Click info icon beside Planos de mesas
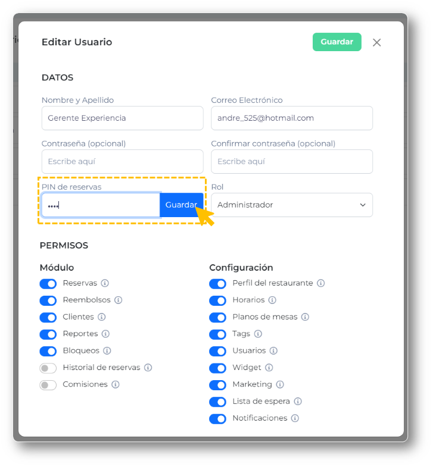Viewport: 433px width, 467px height. (305, 317)
